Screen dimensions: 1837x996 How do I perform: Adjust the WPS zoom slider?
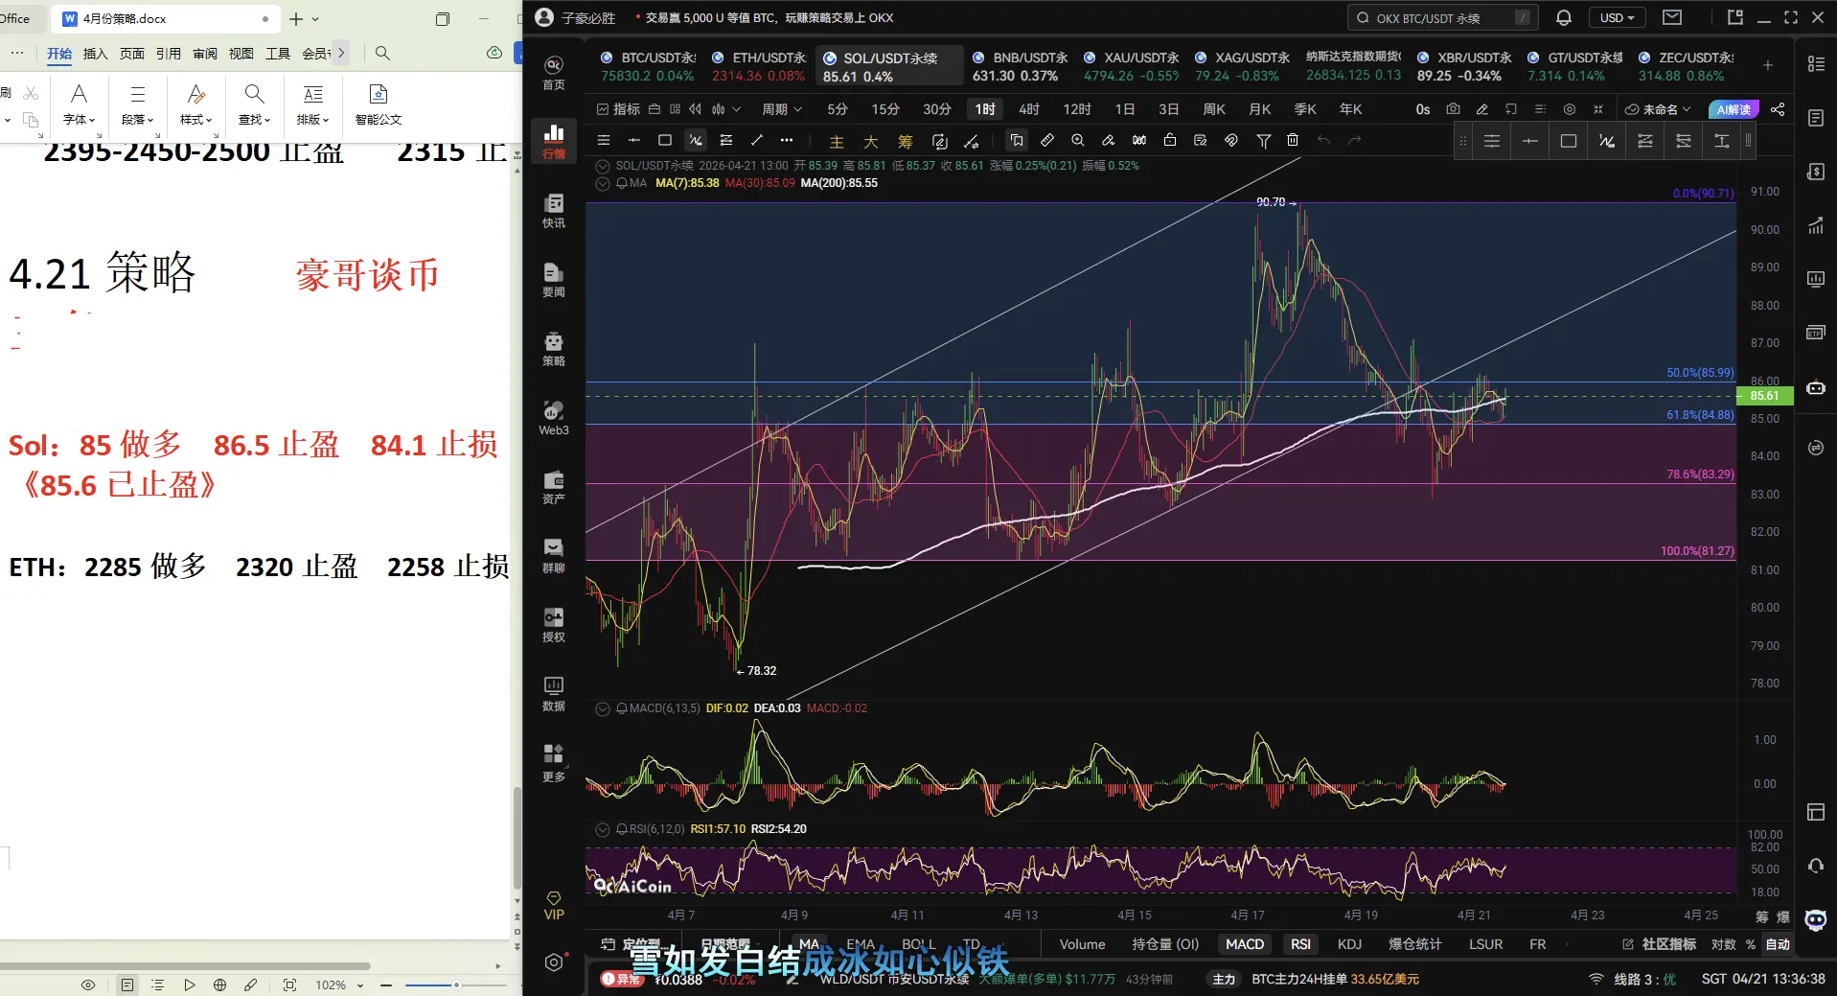click(x=456, y=984)
